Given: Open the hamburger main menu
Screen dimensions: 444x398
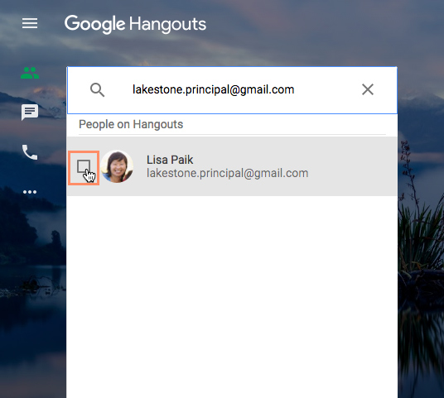Looking at the screenshot, I should click(x=30, y=23).
